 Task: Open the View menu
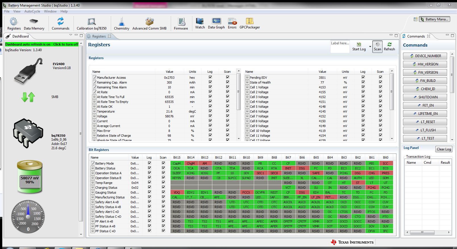(17, 11)
